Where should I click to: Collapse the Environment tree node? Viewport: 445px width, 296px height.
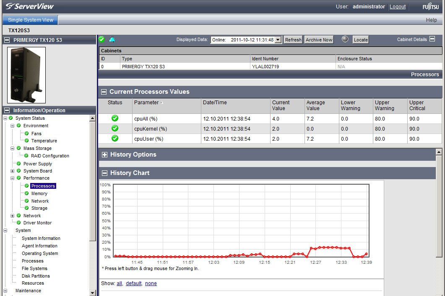pyautogui.click(x=12, y=126)
